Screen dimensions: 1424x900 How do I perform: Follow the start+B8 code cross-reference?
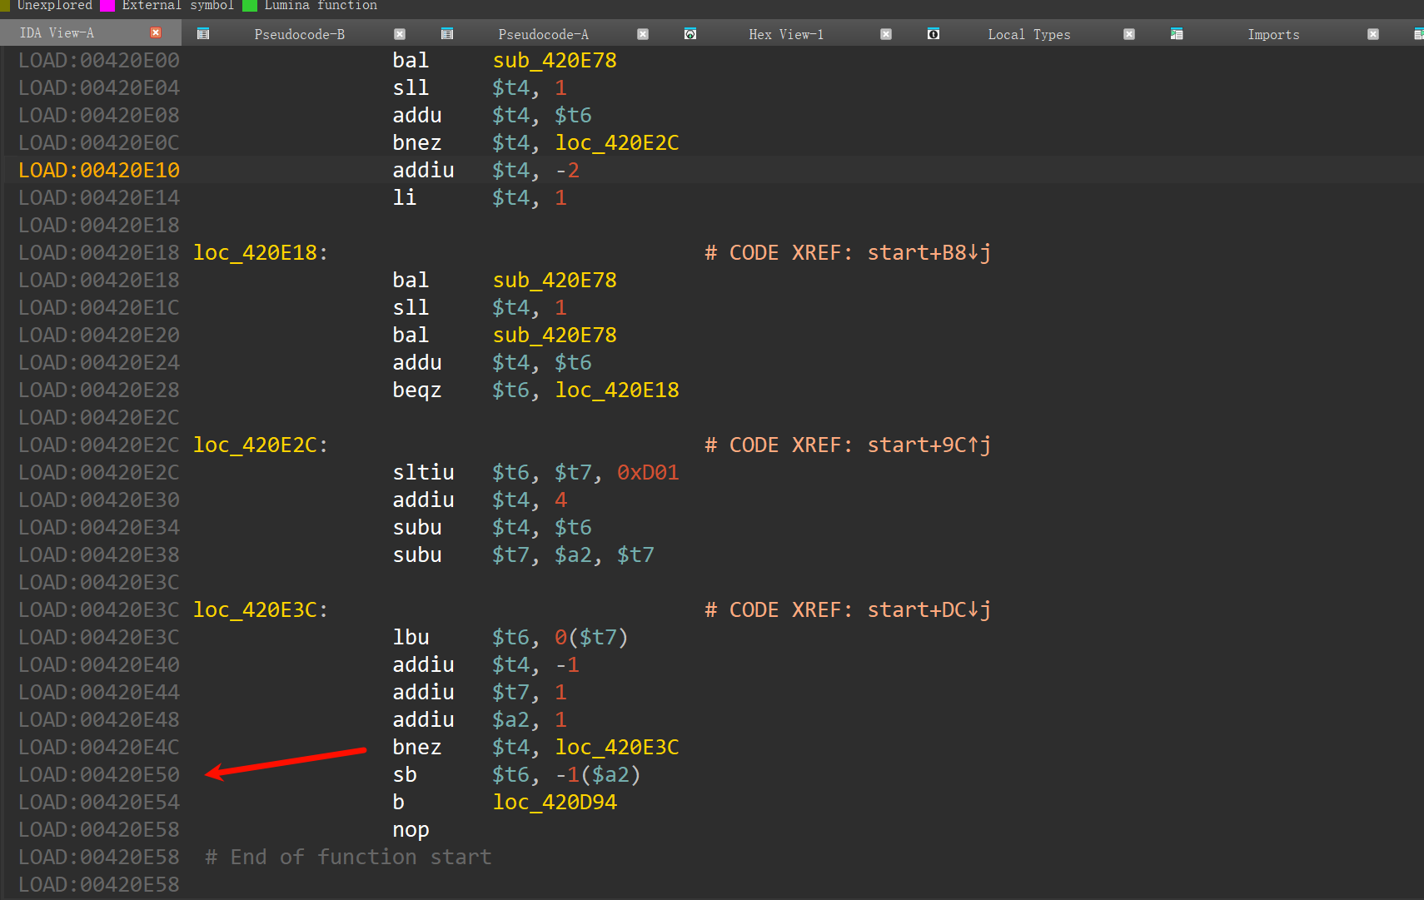coord(929,253)
